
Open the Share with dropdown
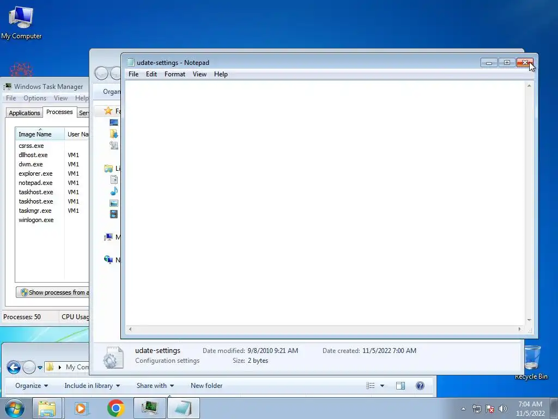coord(155,386)
